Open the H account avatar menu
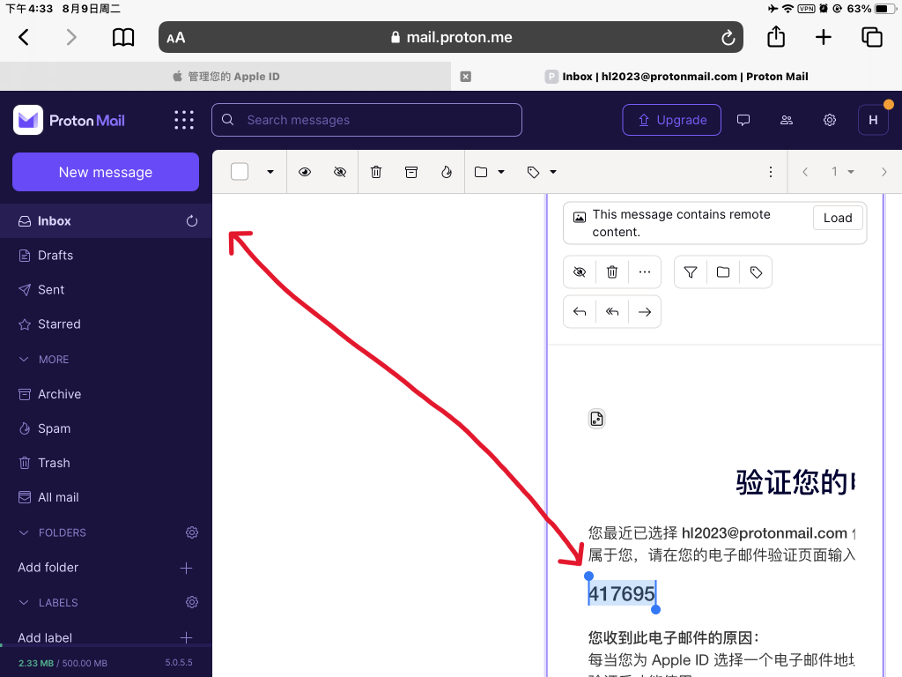 coord(873,120)
